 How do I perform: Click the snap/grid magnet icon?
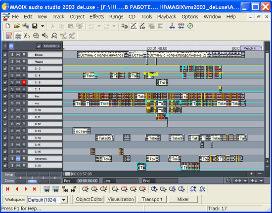[124, 26]
